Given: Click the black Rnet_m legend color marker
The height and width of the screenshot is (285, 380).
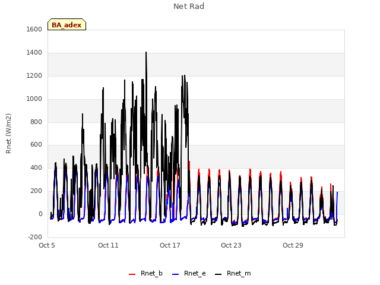Looking at the screenshot, I should click(x=218, y=274).
